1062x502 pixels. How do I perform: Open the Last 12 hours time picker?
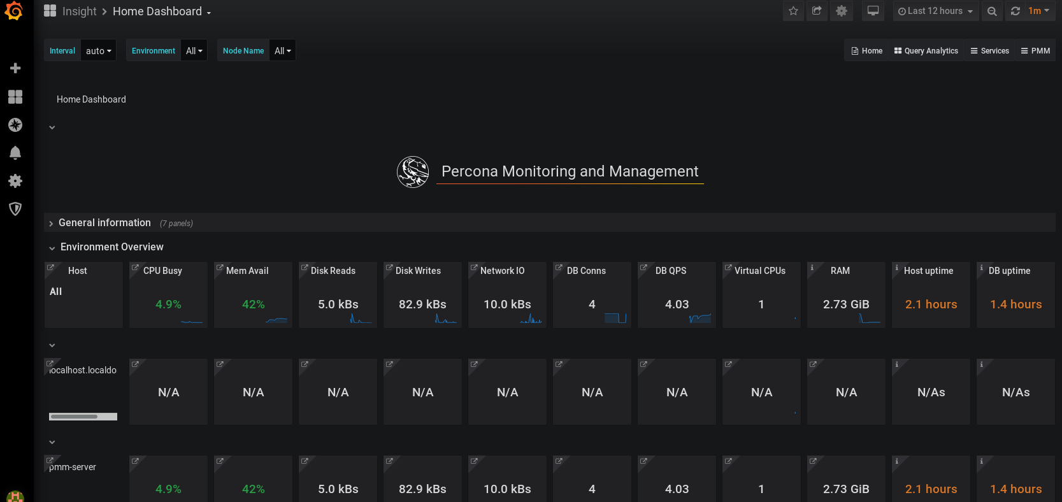click(935, 11)
